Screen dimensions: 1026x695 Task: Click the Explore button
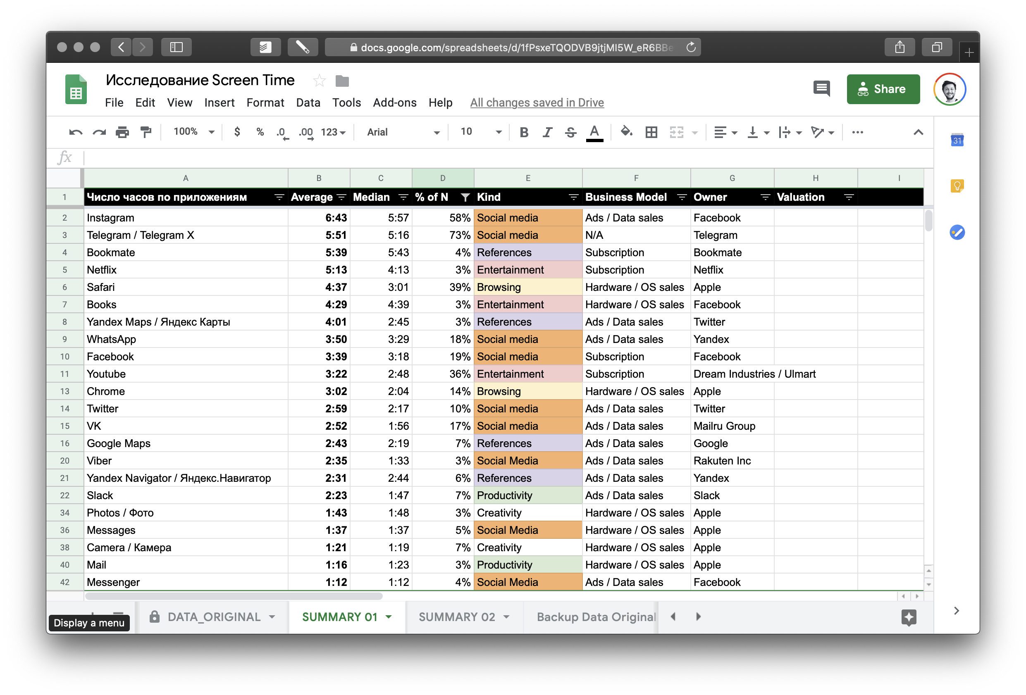908,617
